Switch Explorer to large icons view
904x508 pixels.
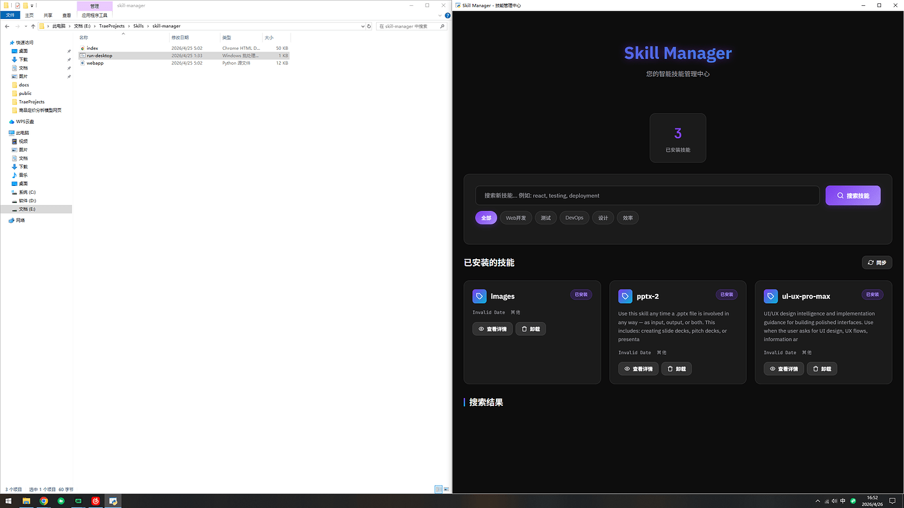(x=447, y=489)
